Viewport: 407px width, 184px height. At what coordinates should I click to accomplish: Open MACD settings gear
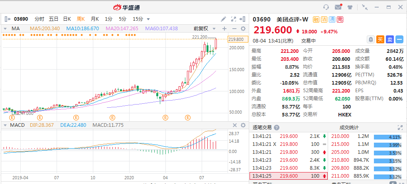point(243,125)
